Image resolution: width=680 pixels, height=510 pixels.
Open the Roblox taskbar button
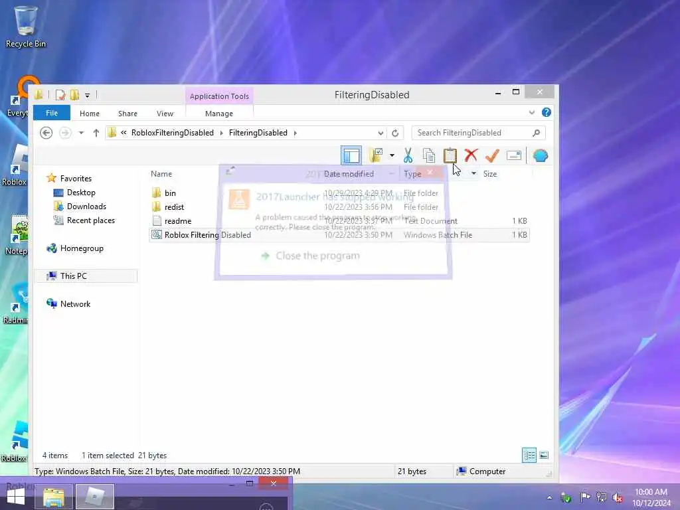point(94,497)
